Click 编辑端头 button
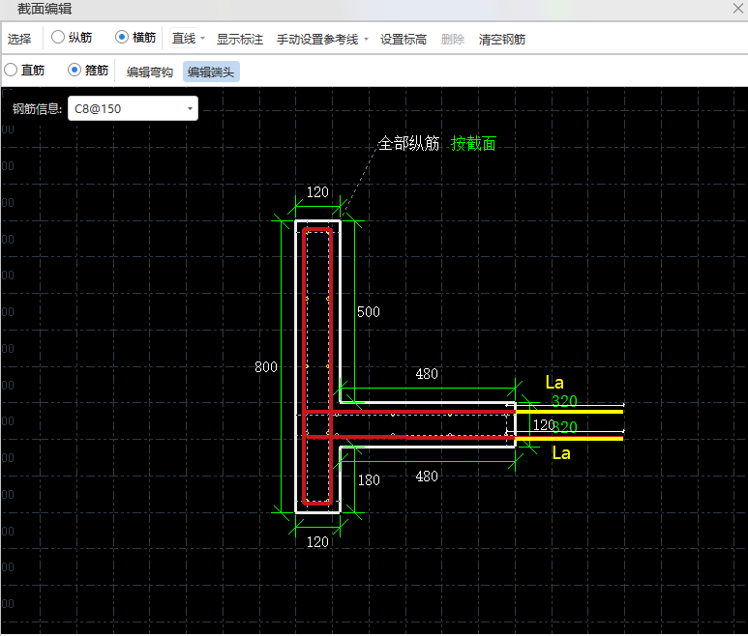 click(x=211, y=72)
